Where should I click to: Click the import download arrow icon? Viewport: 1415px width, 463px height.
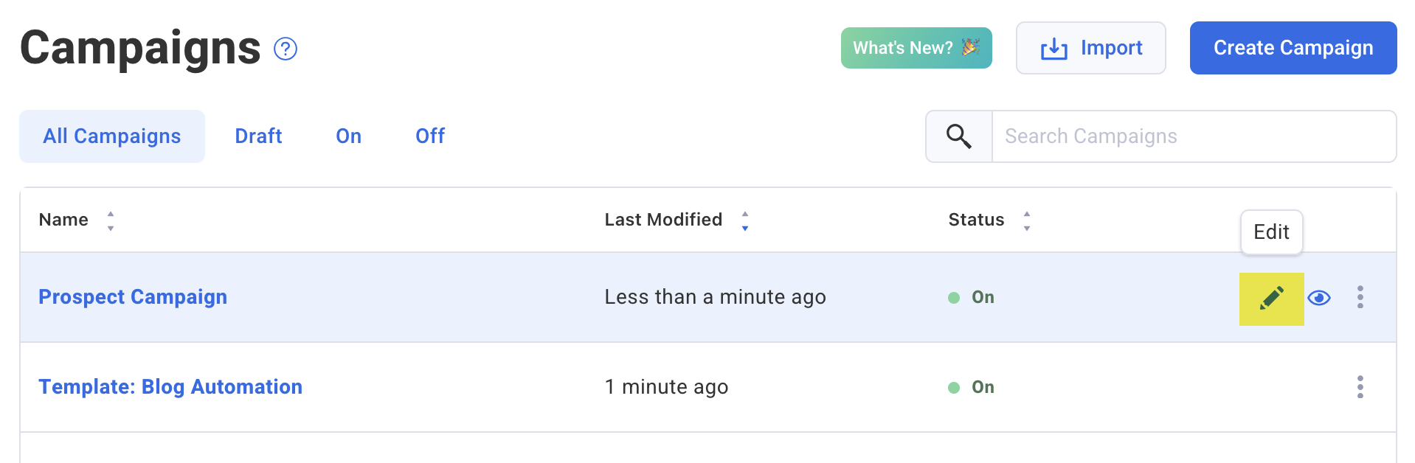point(1054,49)
